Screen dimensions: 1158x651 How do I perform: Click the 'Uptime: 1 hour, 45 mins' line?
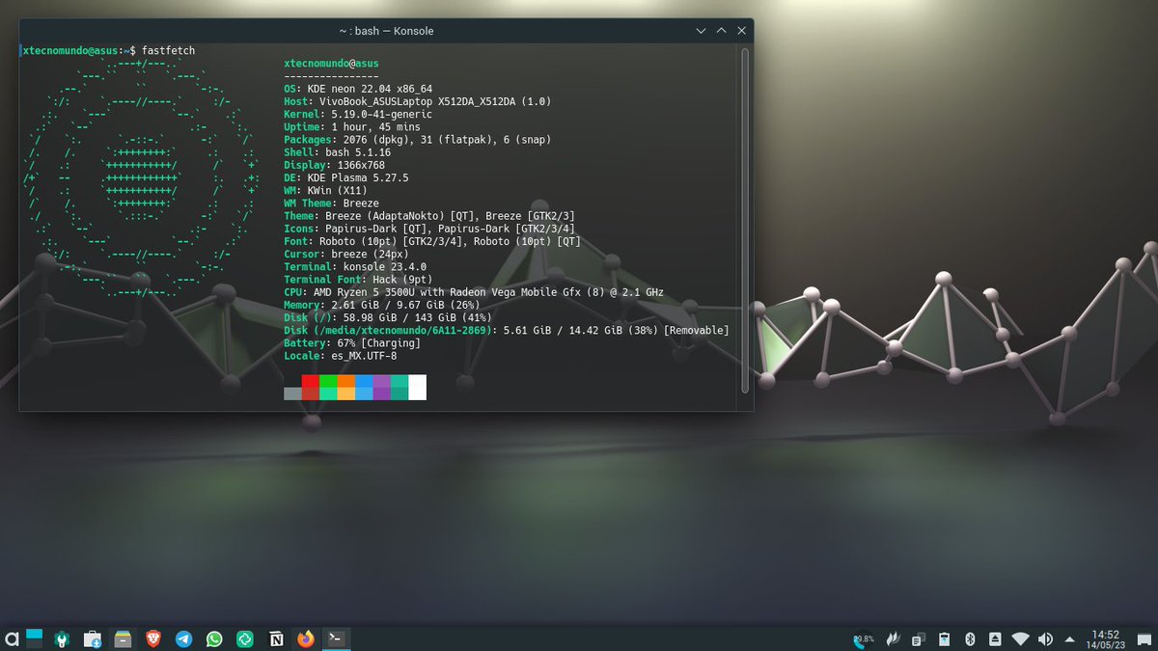pos(352,126)
